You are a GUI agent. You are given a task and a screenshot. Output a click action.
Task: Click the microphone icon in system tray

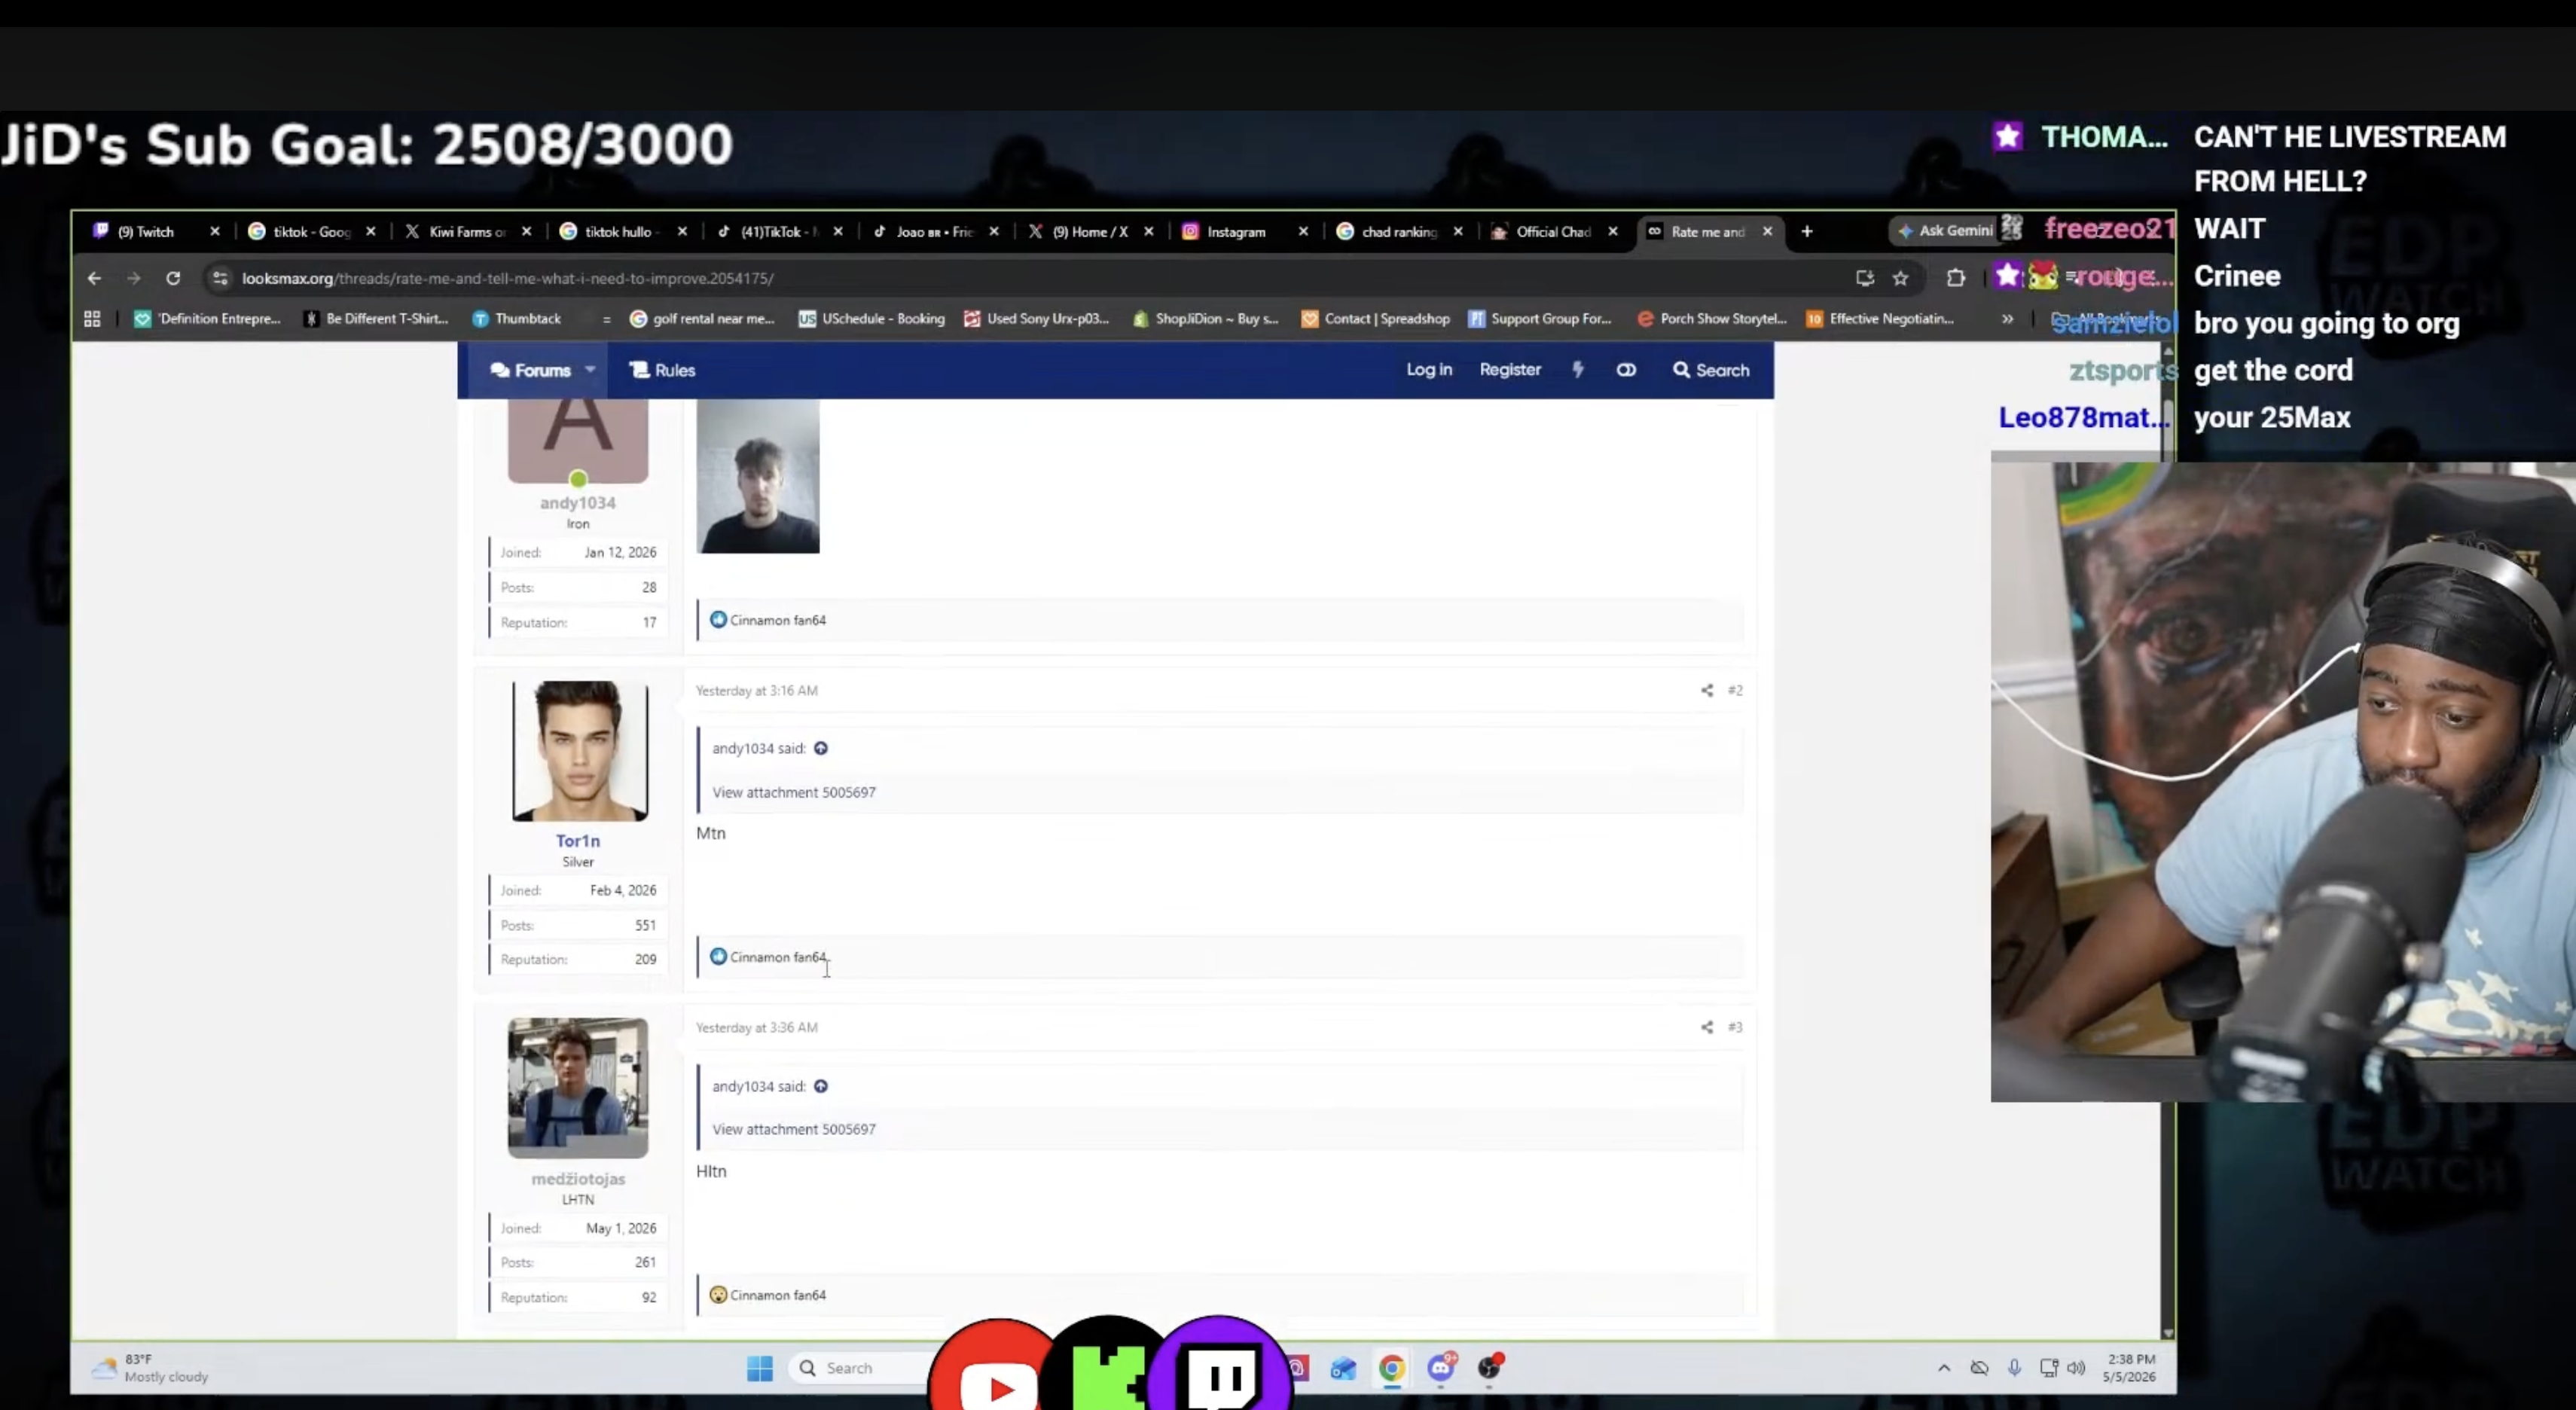click(x=2014, y=1368)
